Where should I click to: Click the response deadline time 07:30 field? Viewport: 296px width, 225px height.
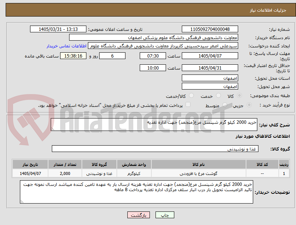153,56
